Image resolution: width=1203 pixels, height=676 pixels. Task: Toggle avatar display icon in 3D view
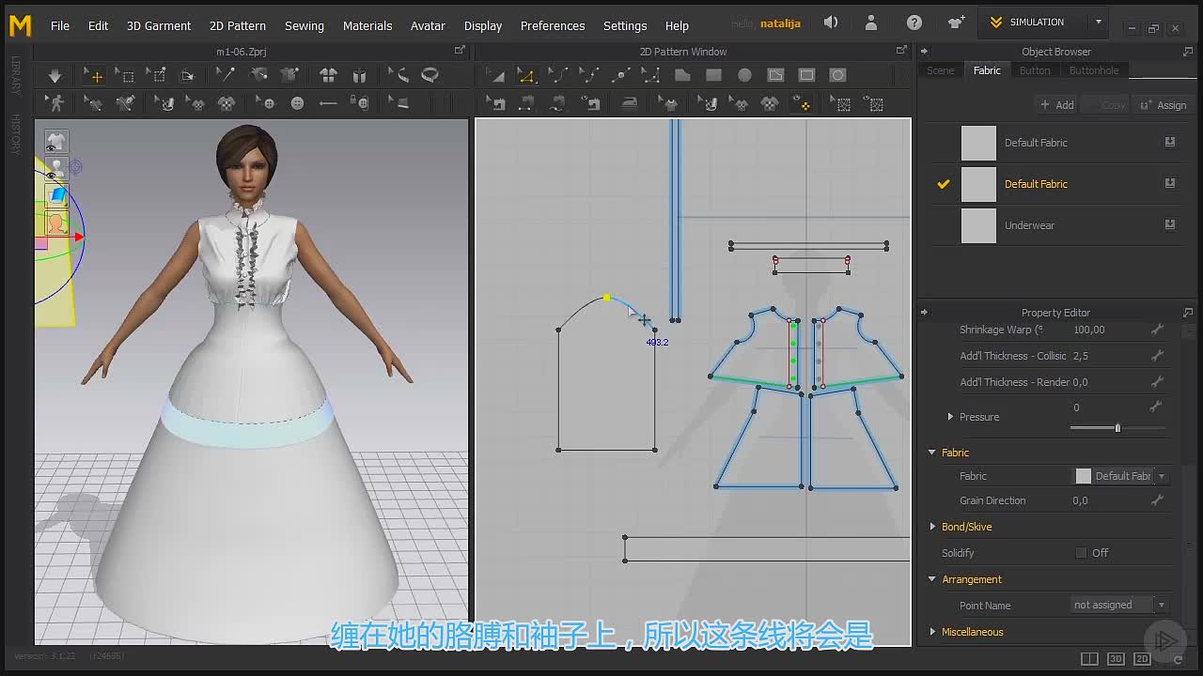(x=55, y=168)
